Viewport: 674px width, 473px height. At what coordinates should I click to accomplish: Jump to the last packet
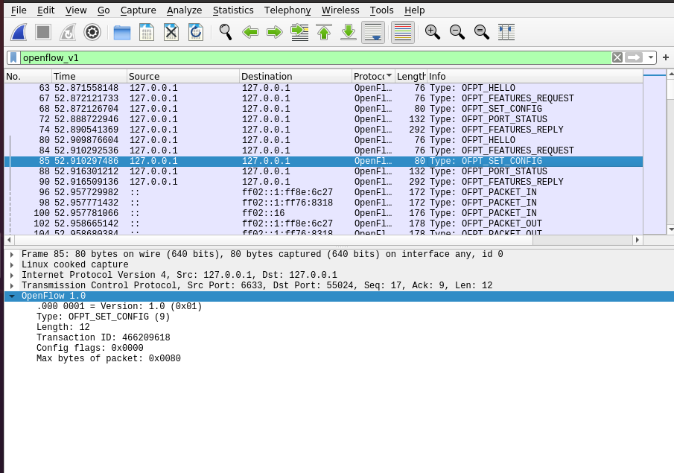(349, 32)
